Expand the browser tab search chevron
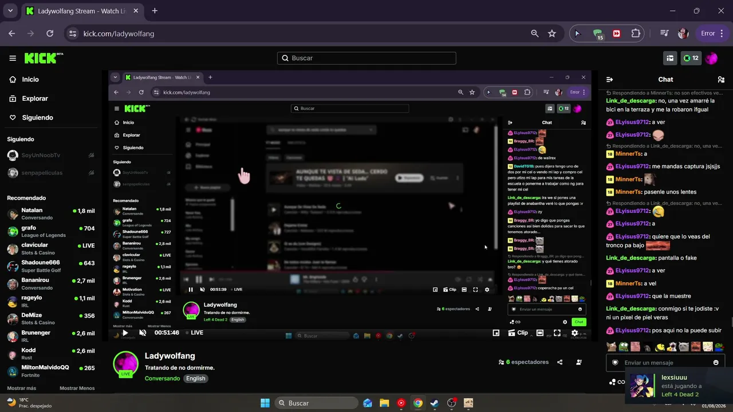 [x=10, y=11]
